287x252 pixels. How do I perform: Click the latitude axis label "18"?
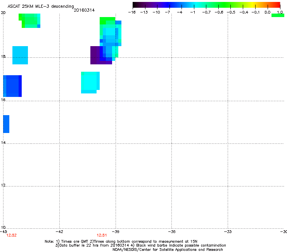pyautogui.click(x=3, y=56)
